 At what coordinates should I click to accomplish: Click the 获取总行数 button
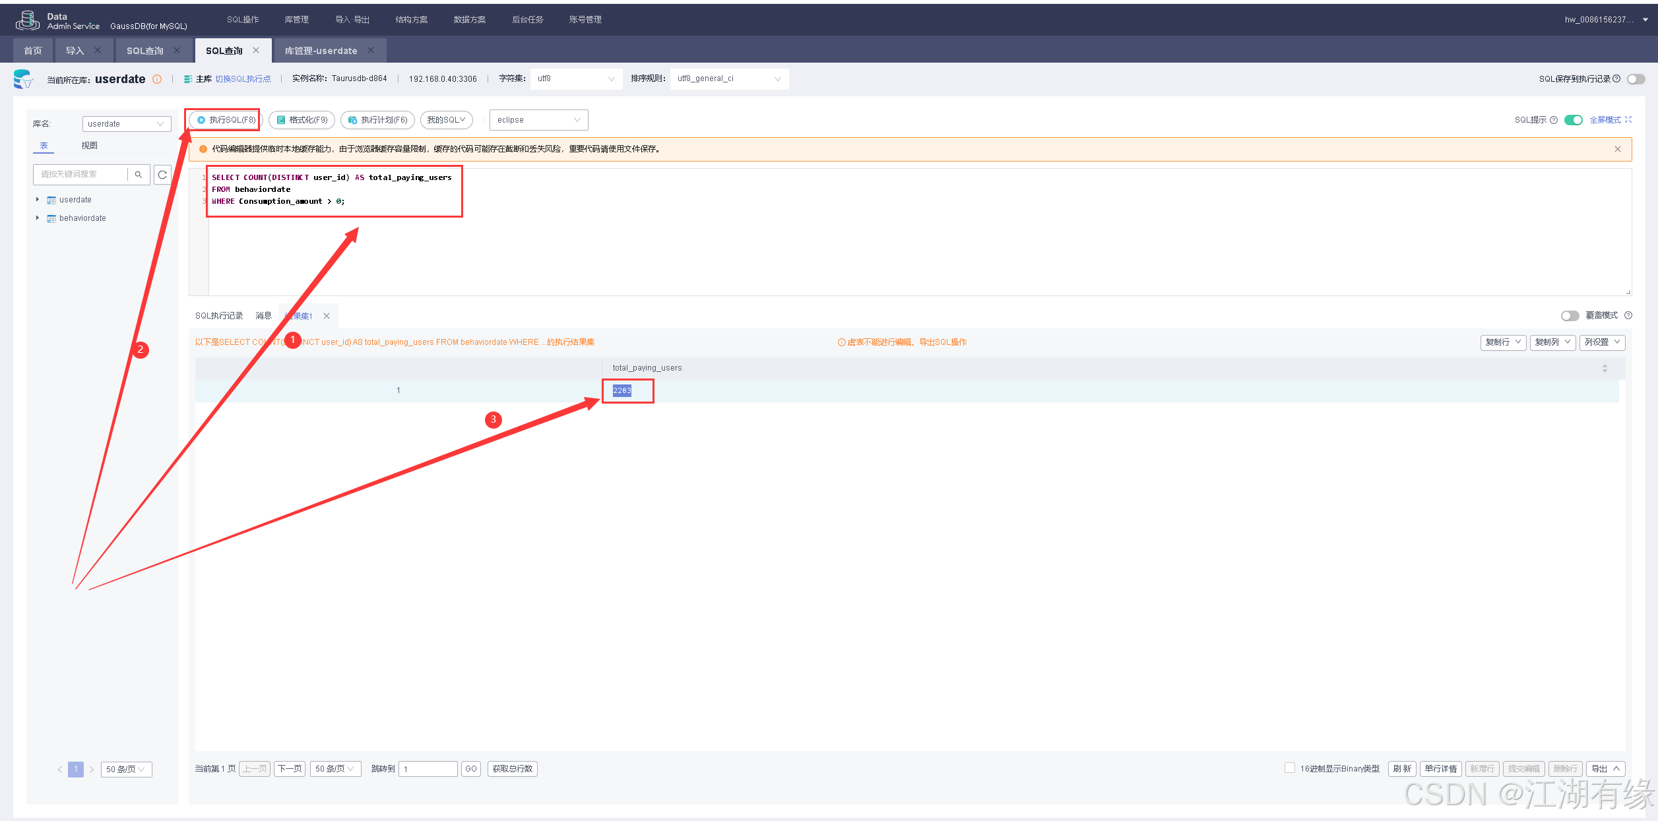(x=512, y=769)
